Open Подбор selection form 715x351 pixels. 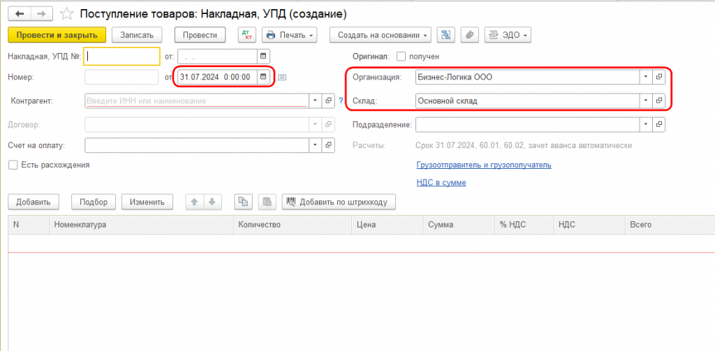94,202
